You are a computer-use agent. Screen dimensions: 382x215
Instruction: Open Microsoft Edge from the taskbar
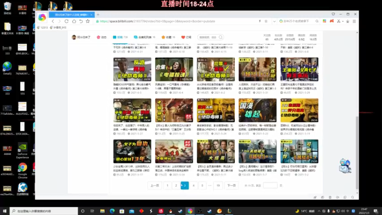(x=112, y=211)
